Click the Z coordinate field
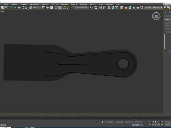The image size is (171, 128). [130, 122]
